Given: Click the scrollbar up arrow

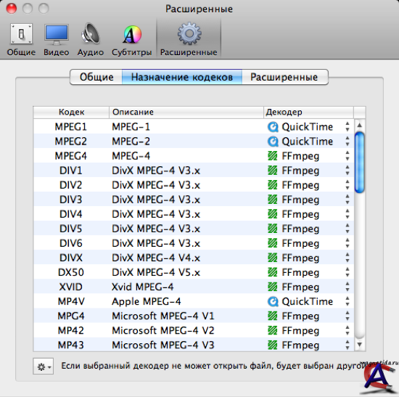Looking at the screenshot, I should click(360, 125).
